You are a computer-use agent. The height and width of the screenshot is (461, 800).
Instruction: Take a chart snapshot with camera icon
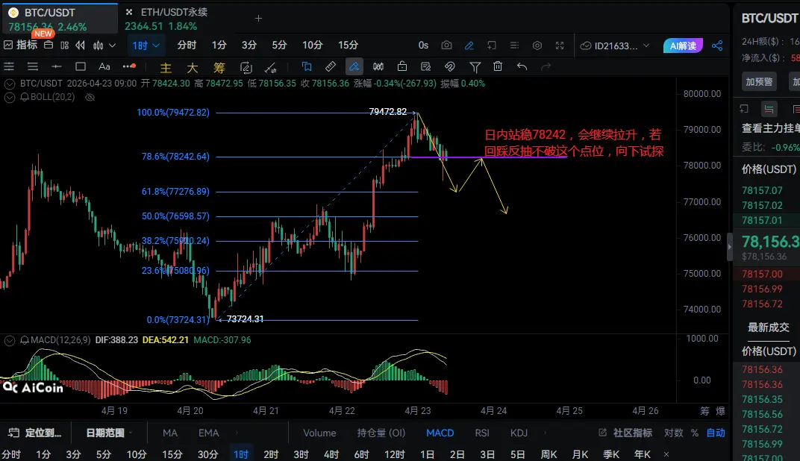pos(446,46)
